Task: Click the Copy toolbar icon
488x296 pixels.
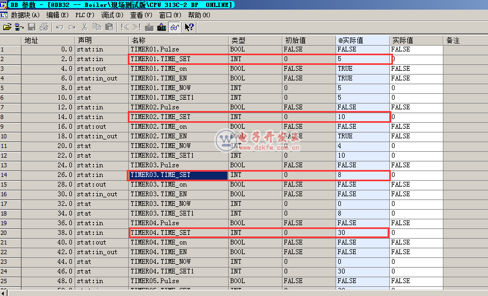Action: 97,27
